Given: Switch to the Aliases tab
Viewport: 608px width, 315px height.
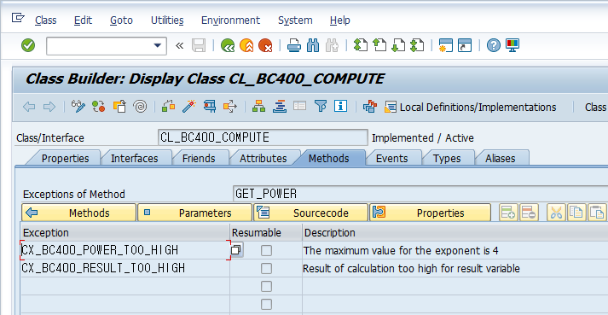Looking at the screenshot, I should click(501, 159).
